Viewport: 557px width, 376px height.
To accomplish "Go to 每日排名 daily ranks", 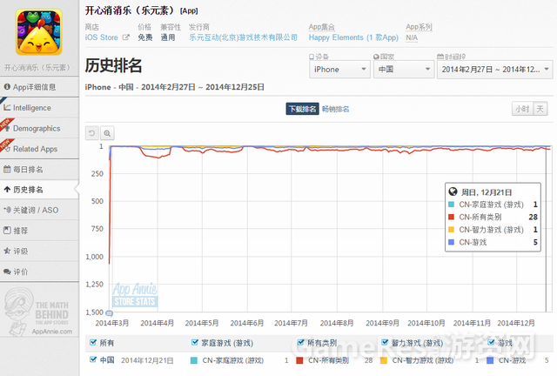I will pyautogui.click(x=39, y=170).
